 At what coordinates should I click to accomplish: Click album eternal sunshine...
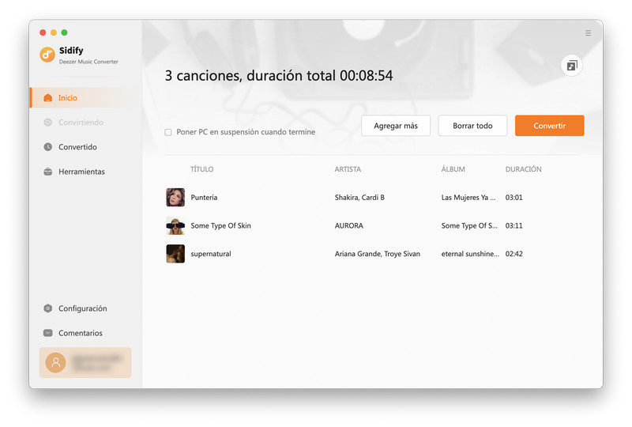[x=470, y=254]
